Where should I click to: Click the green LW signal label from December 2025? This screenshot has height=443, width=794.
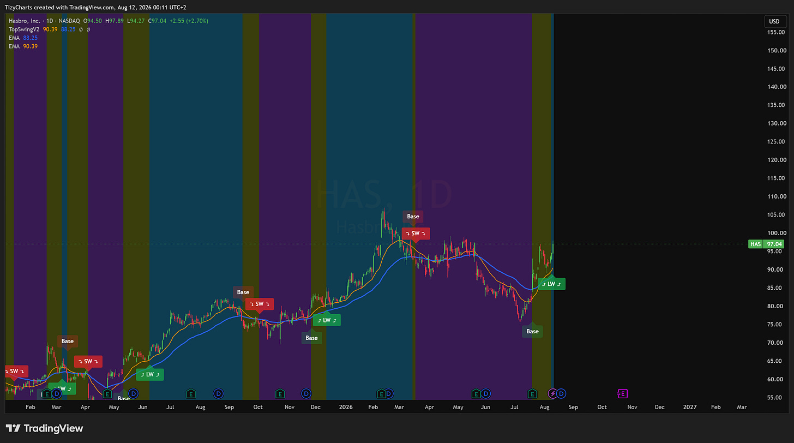[x=327, y=320]
